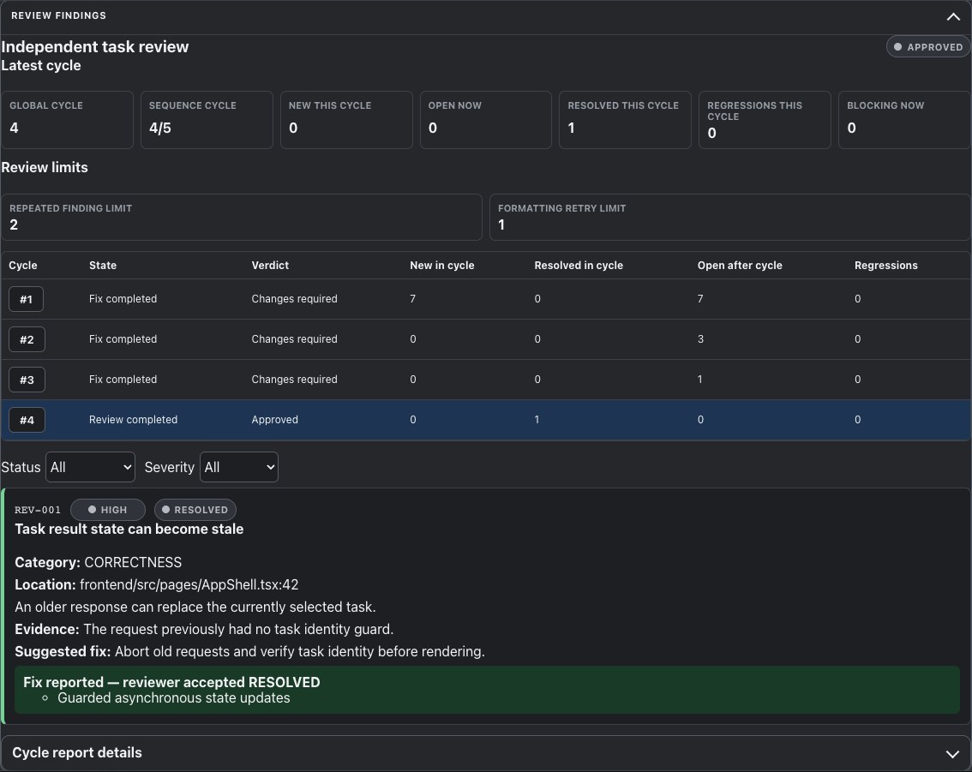Click 'Changes required' verdict in cycle #3 row
The width and height of the screenshot is (972, 772).
coord(295,380)
